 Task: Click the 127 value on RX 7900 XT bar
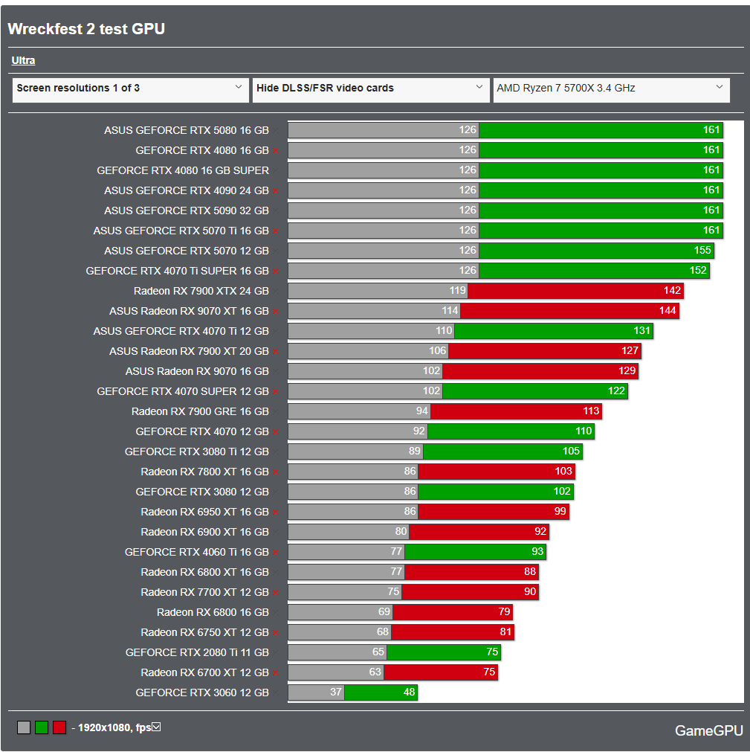(630, 350)
